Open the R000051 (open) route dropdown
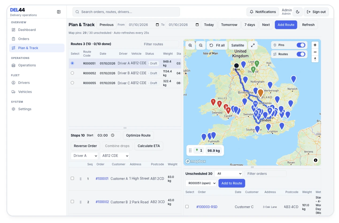339x223 pixels. click(x=201, y=183)
